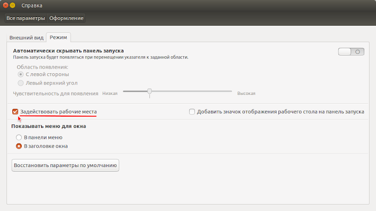Open the Оформление section button
The height and width of the screenshot is (211, 376).
[66, 18]
